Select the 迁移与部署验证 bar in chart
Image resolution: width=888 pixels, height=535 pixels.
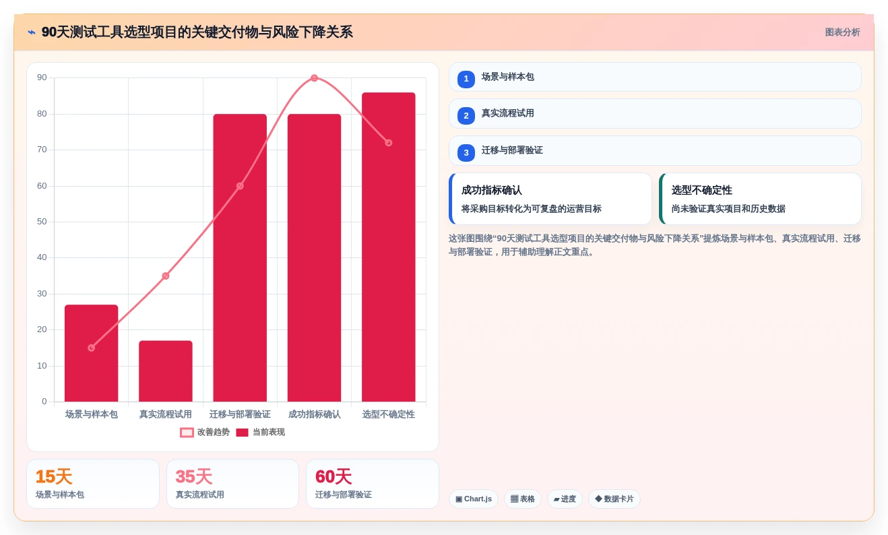tap(240, 258)
